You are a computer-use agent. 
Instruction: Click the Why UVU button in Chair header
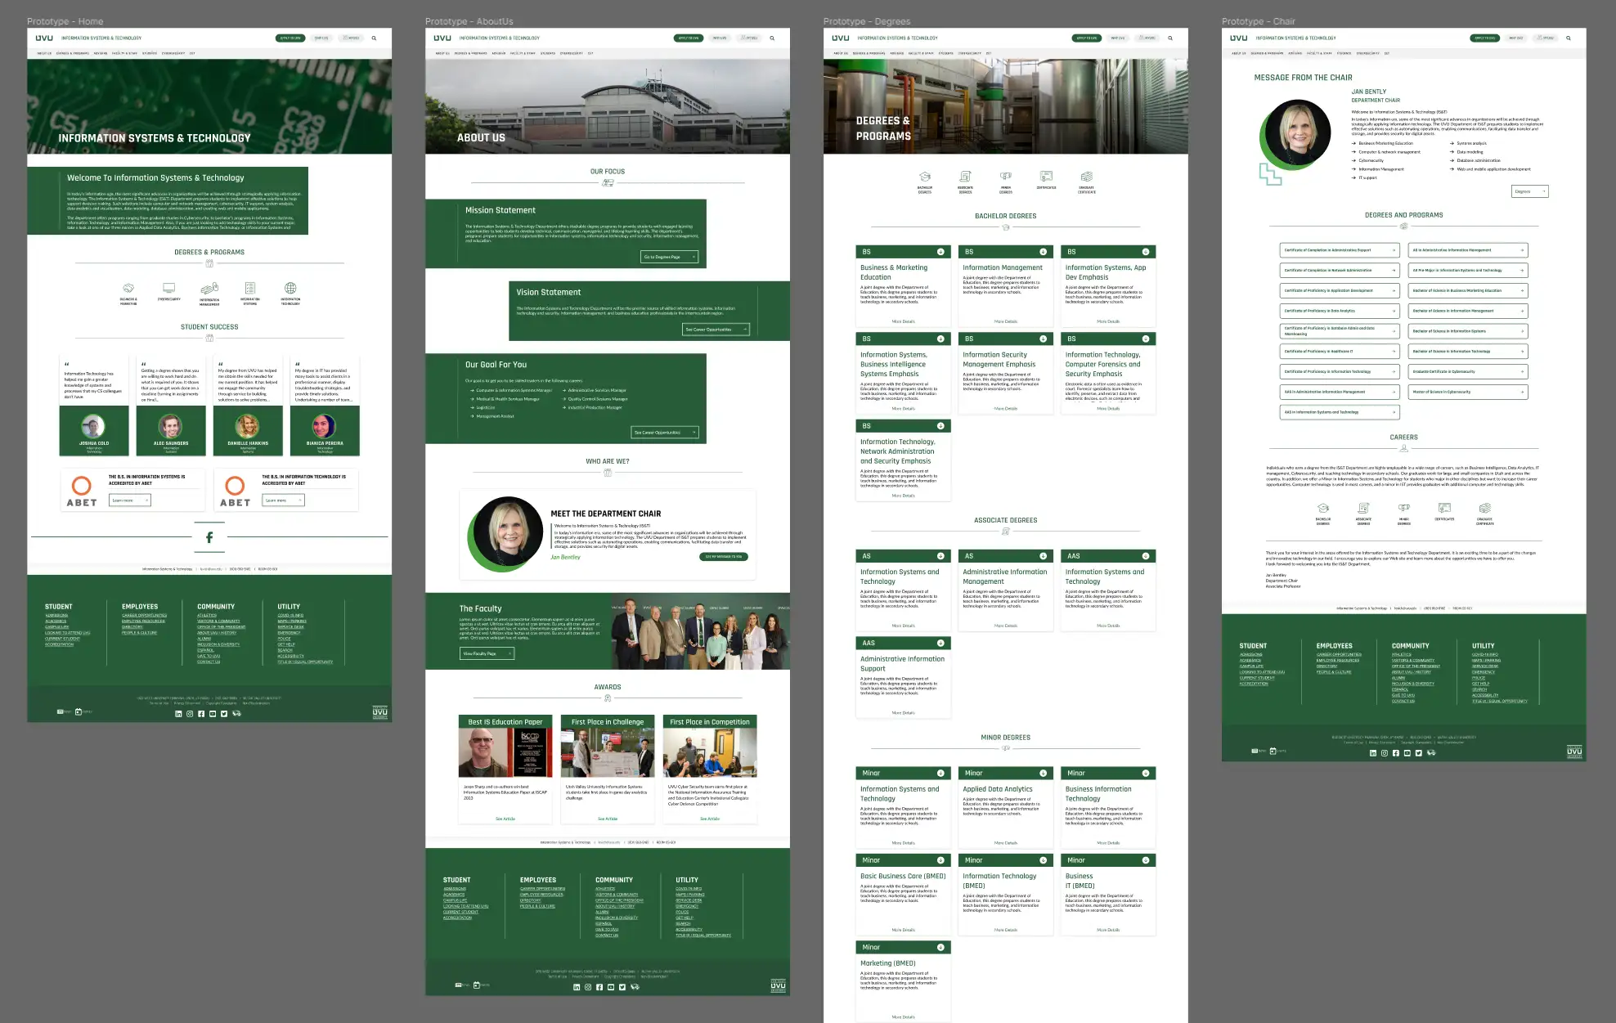click(x=1516, y=38)
